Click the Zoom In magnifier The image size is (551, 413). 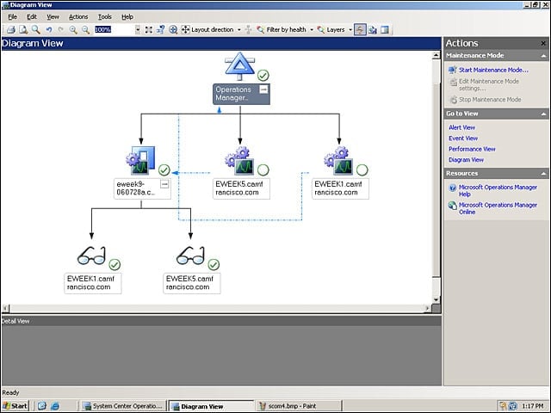coord(73,30)
